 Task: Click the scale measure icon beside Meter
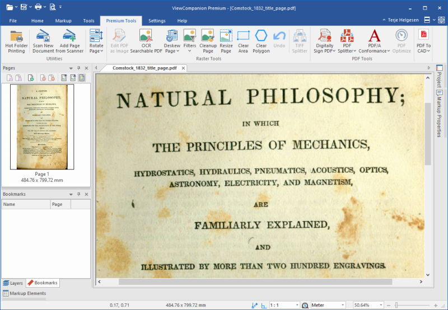305,306
